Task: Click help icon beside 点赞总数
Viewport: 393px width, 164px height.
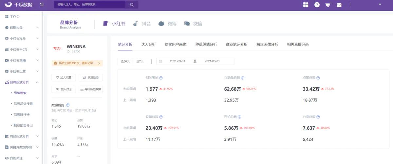Action: point(318,78)
